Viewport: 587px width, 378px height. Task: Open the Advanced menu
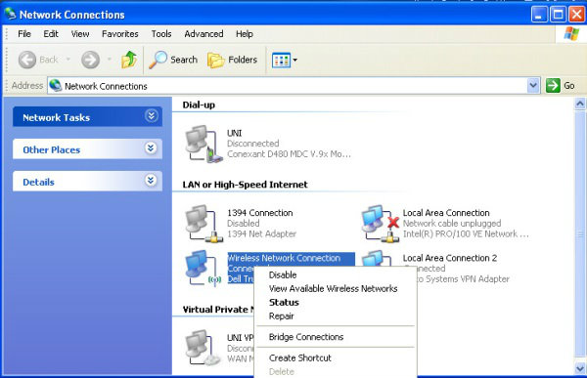203,34
